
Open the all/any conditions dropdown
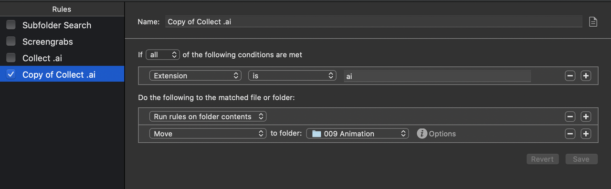(163, 55)
